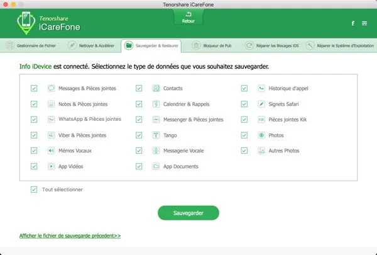
Task: Click the Historique d'appel label
Action: pyautogui.click(x=288, y=88)
